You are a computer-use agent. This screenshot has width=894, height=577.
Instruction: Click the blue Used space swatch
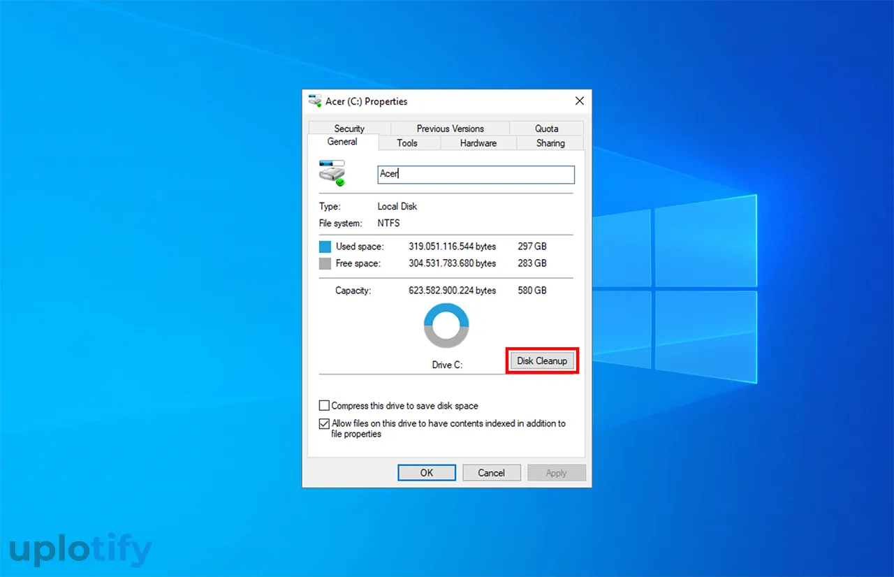point(325,247)
